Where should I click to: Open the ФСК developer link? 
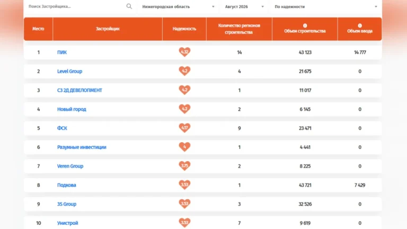click(x=62, y=128)
